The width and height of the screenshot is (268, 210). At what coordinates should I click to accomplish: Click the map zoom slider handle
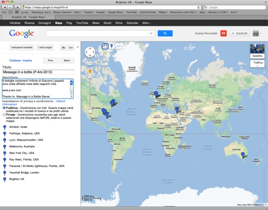tap(90, 108)
